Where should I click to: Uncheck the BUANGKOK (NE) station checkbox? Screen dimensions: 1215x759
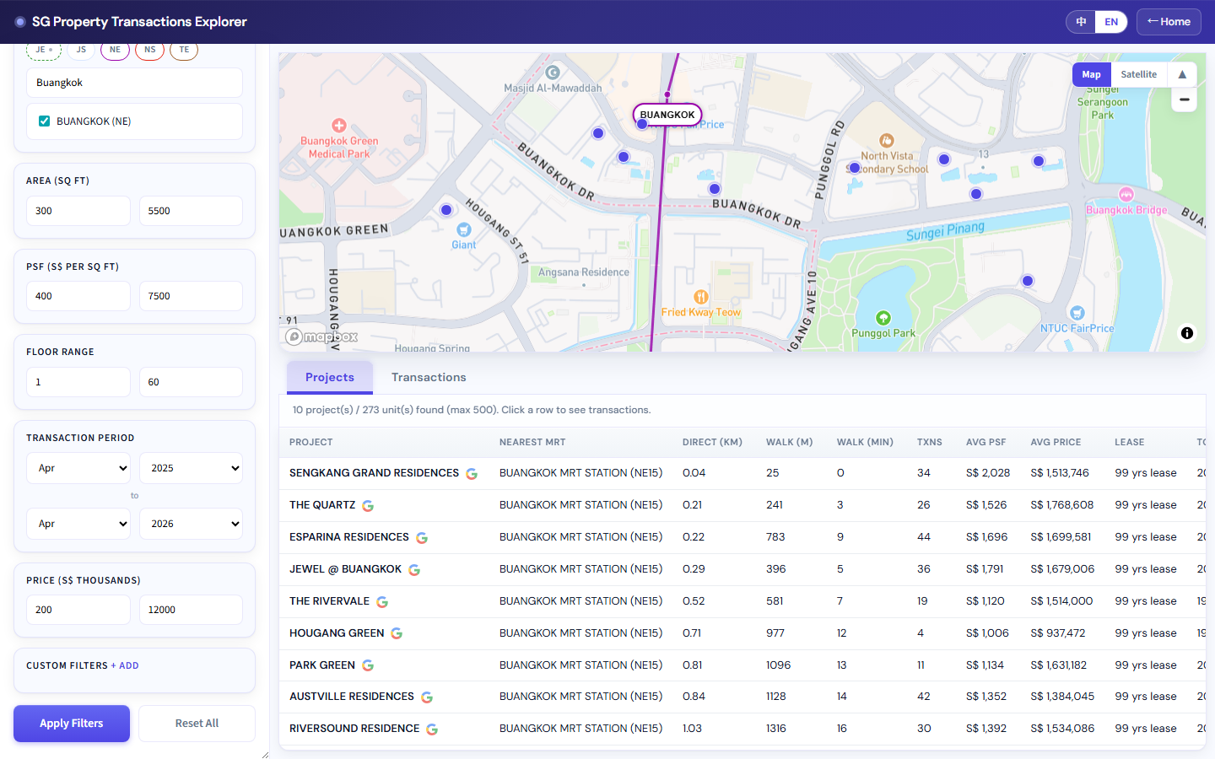tap(44, 121)
